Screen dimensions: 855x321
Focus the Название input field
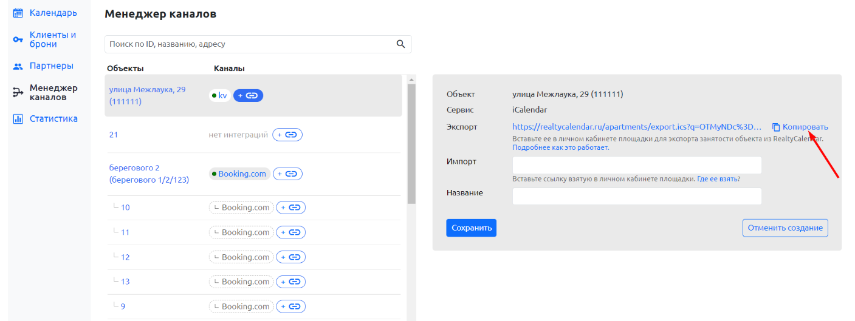click(x=637, y=196)
